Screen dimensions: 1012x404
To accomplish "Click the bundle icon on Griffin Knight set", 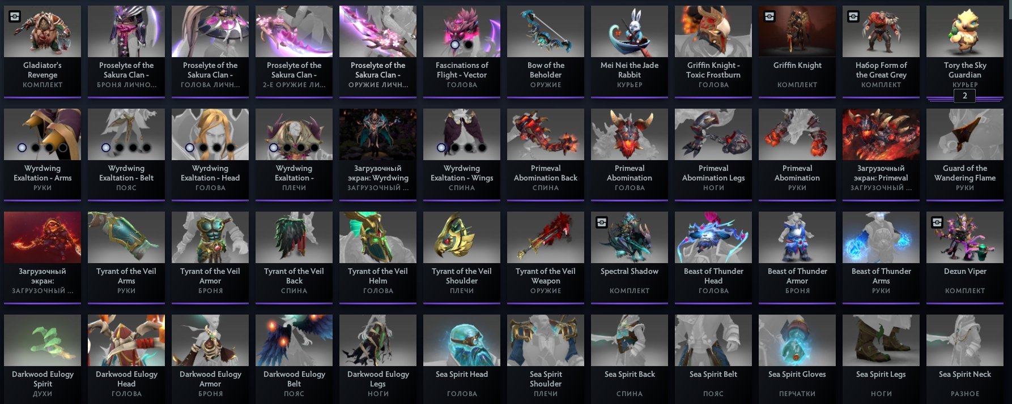I will pyautogui.click(x=769, y=17).
